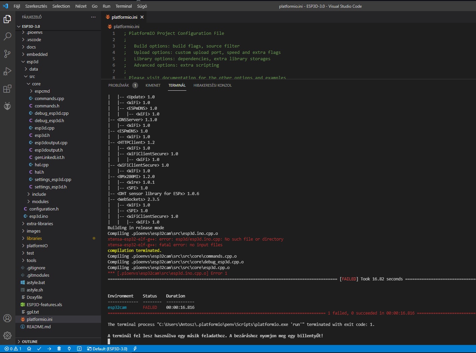476x353 pixels.
Task: Open the Run and Debug activity bar icon
Action: coord(7,71)
